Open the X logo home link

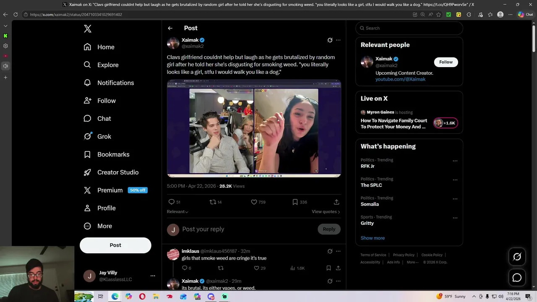click(87, 29)
